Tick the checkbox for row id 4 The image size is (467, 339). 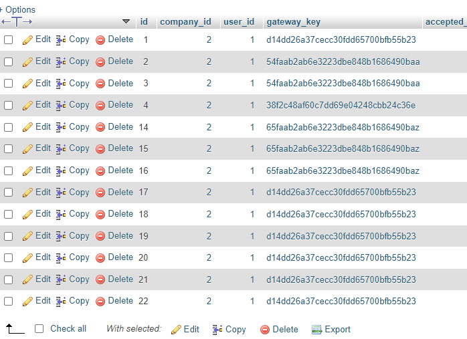8,105
